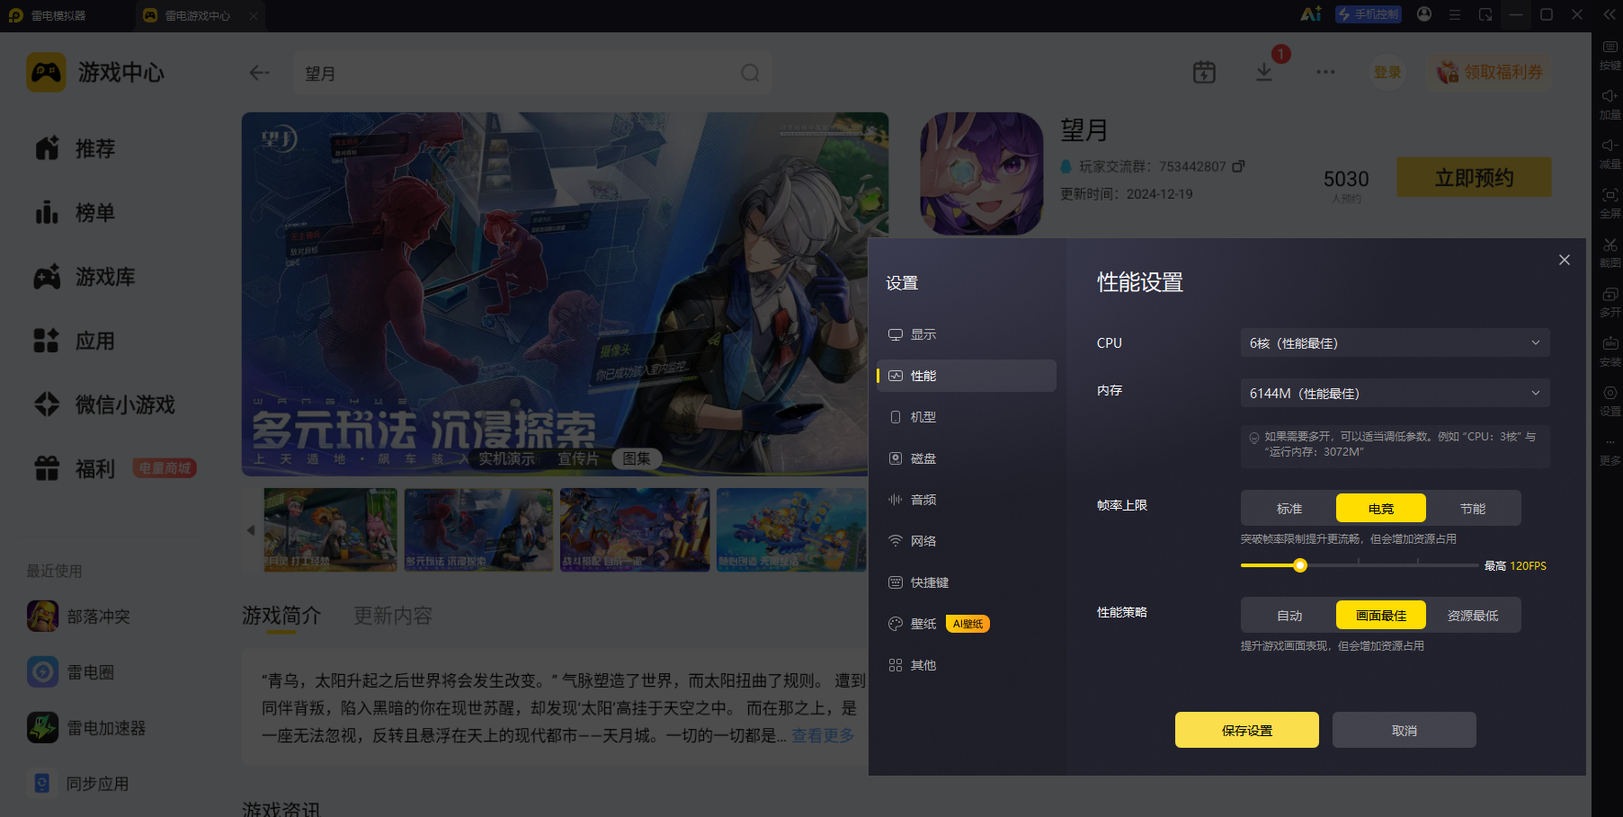Open 壁纸 settings section
This screenshot has height=817, width=1623.
point(966,624)
